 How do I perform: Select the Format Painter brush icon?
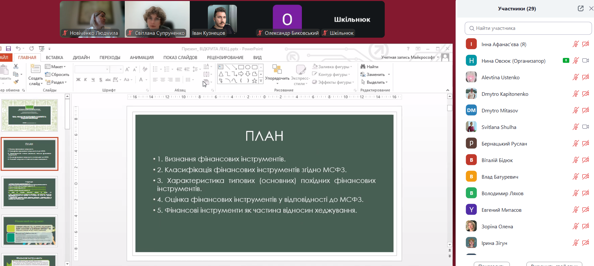(16, 82)
